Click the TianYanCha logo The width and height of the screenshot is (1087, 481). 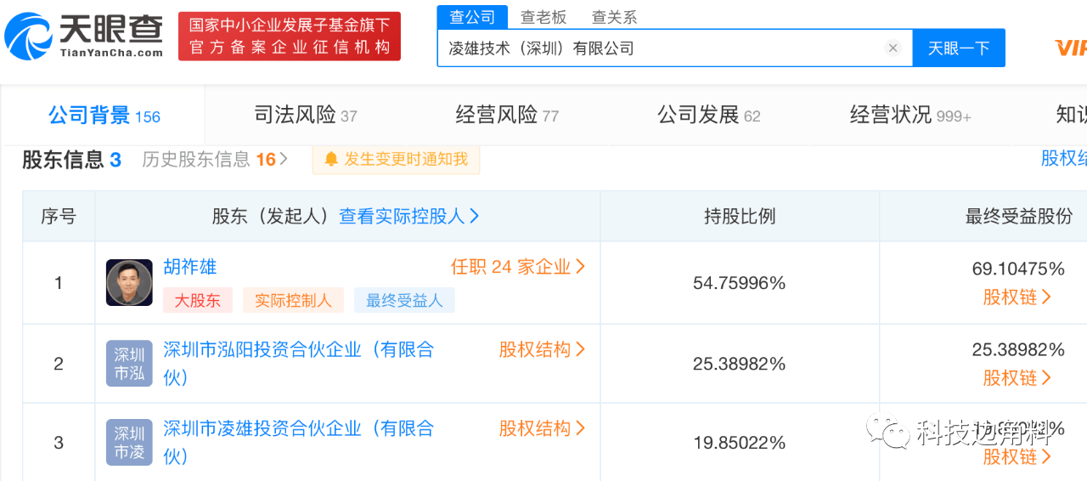tap(83, 36)
